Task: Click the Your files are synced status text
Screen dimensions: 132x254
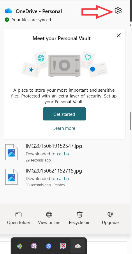Action: (31, 20)
